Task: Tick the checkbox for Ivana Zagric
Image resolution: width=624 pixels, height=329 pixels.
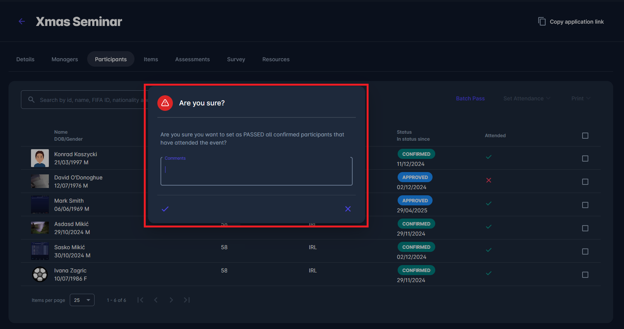Action: (585, 275)
